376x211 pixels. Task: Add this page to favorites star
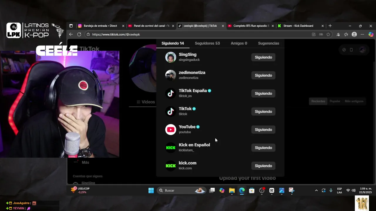[x=328, y=34]
